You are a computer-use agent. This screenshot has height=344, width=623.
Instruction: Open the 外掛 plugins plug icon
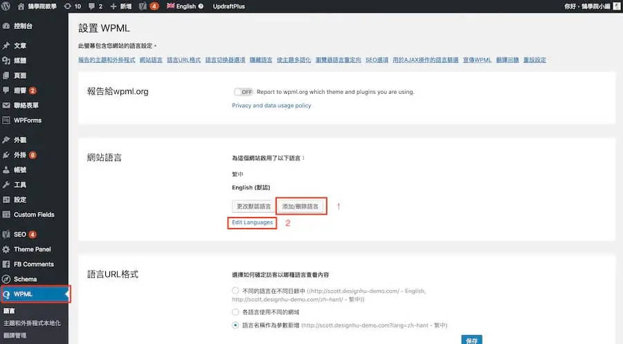point(6,155)
